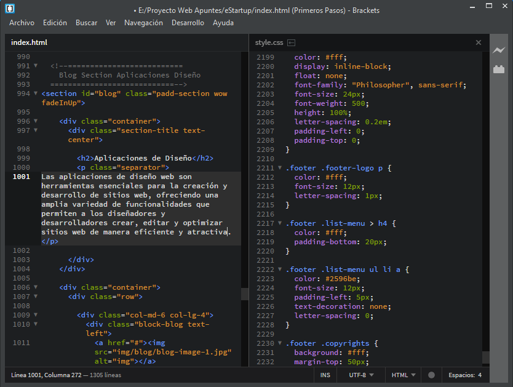This screenshot has width=513, height=387.
Task: Click the #2596be color value
Action: point(341,279)
